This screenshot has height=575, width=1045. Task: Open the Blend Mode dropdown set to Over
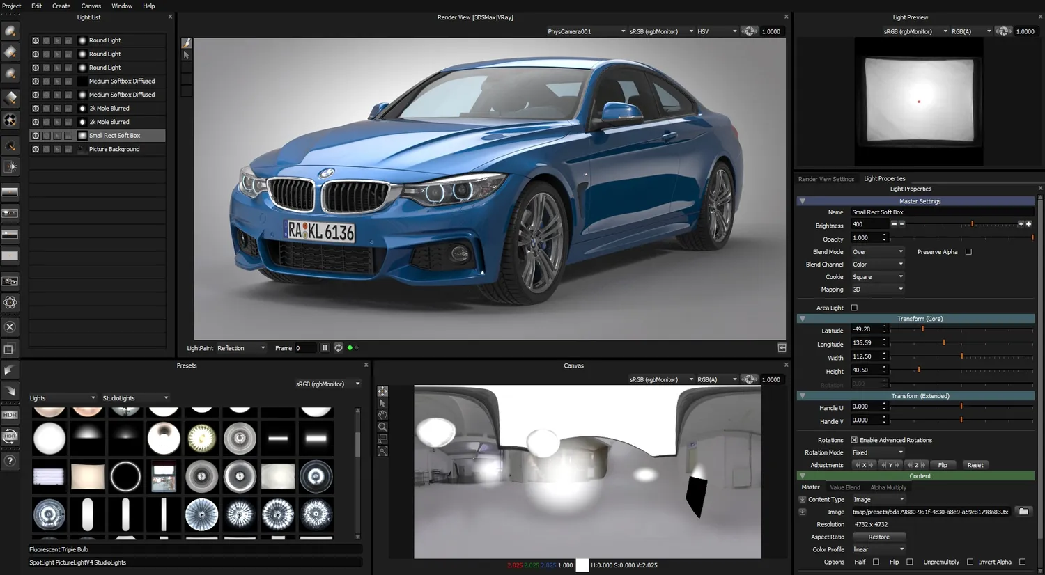click(876, 251)
